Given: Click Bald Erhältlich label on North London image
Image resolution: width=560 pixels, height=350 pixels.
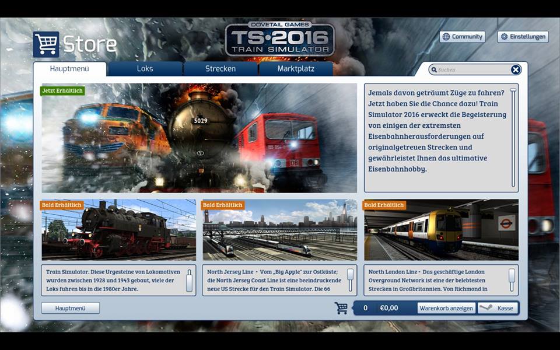Looking at the screenshot, I should tap(384, 205).
